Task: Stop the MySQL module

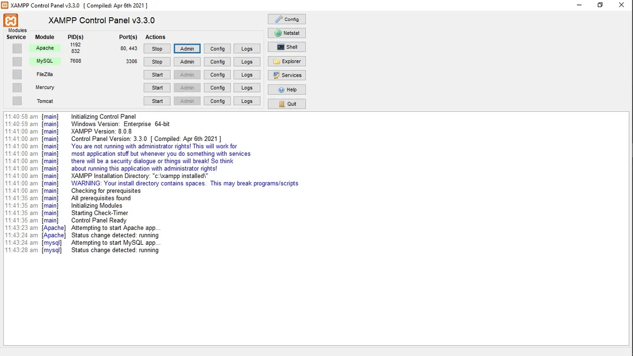Action: (x=157, y=62)
